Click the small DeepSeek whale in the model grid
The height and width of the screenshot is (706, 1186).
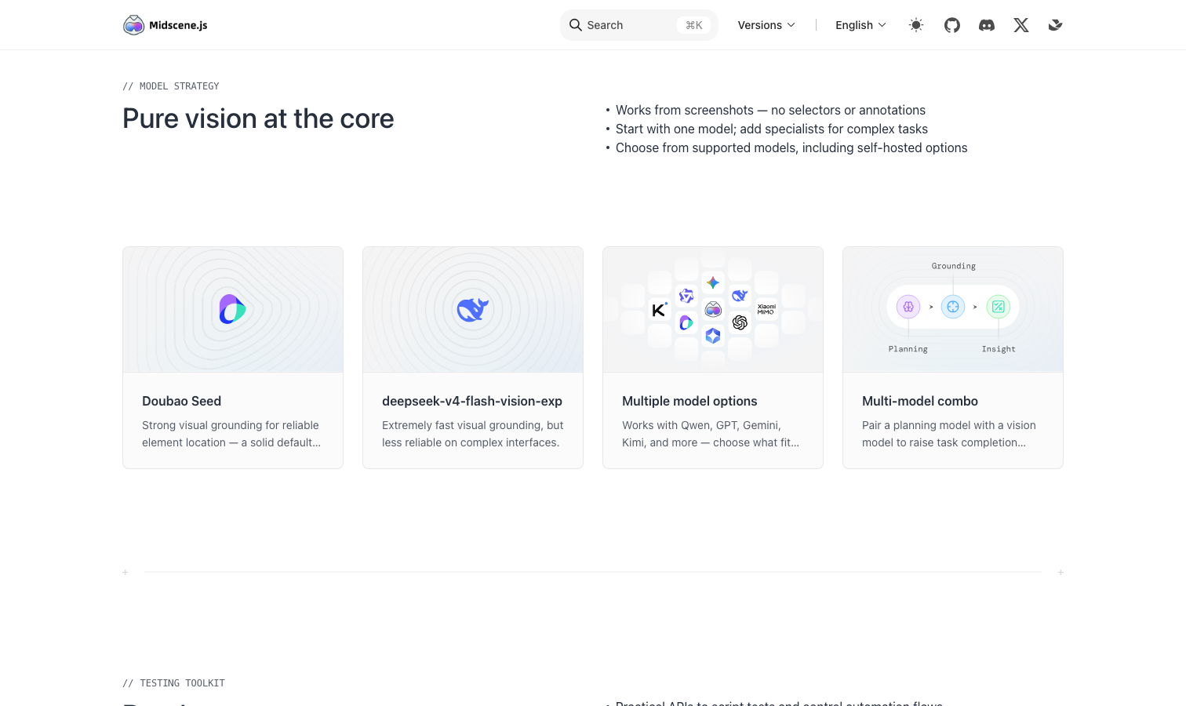[740, 296]
